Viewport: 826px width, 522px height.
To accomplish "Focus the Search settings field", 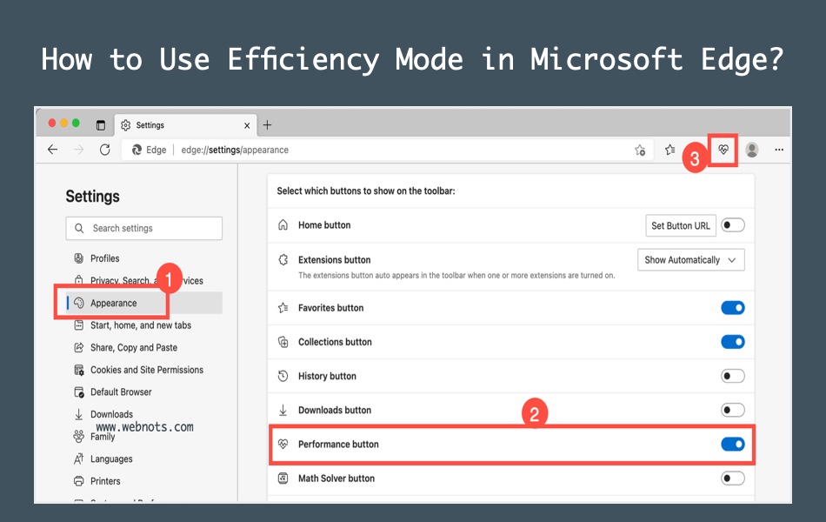I will click(x=143, y=228).
